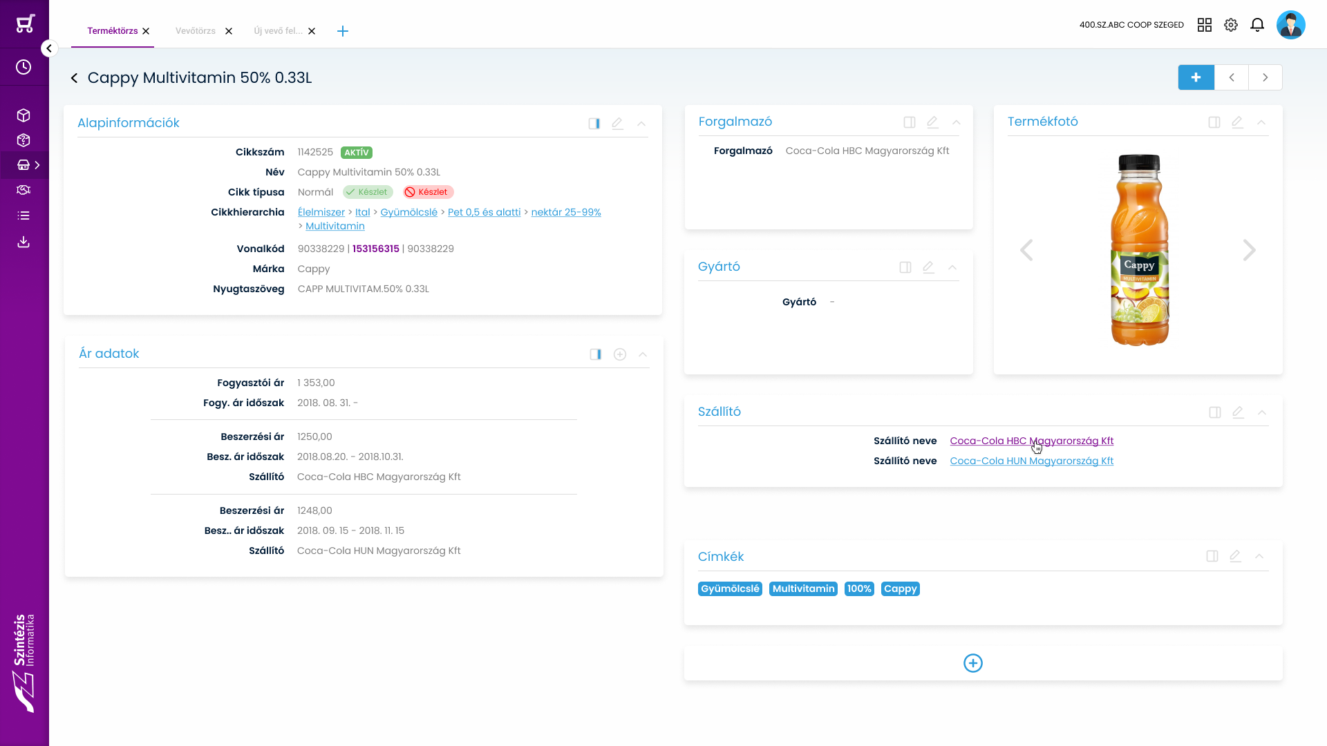The image size is (1327, 746).
Task: Go to next product record arrow
Action: coord(1265,77)
